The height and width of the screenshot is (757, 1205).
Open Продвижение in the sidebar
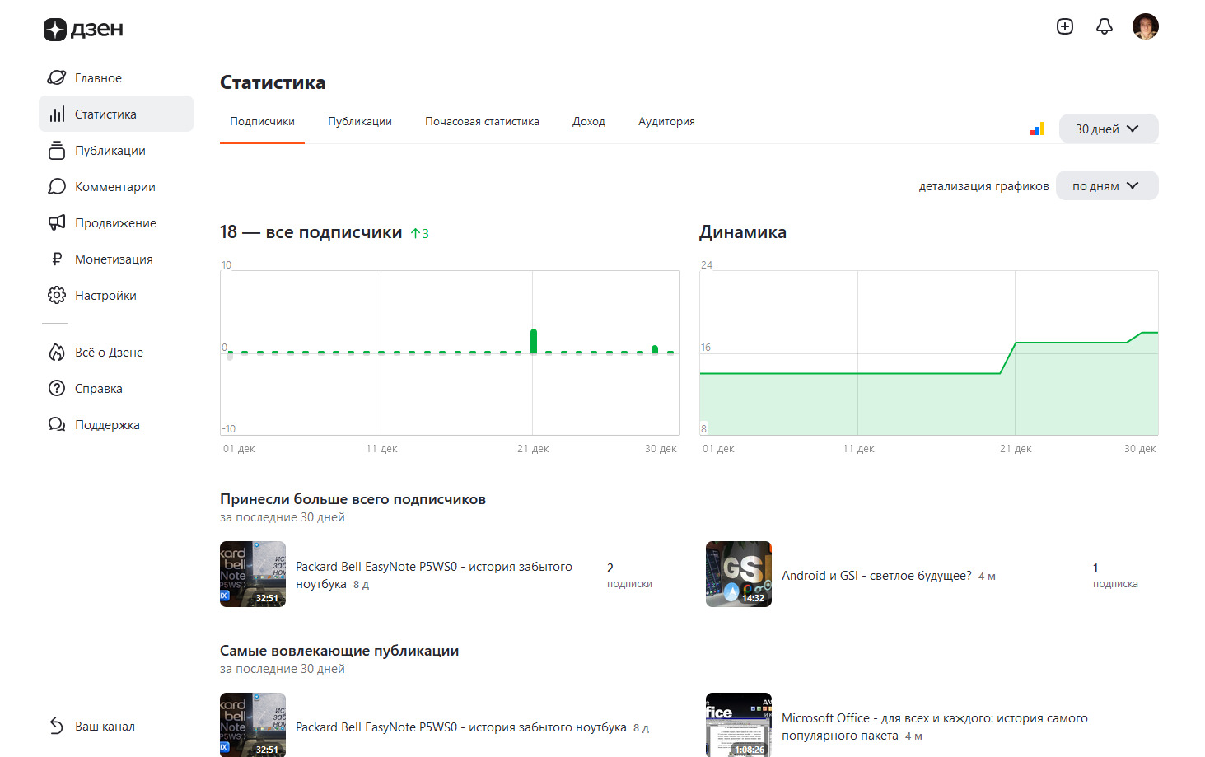click(x=116, y=222)
